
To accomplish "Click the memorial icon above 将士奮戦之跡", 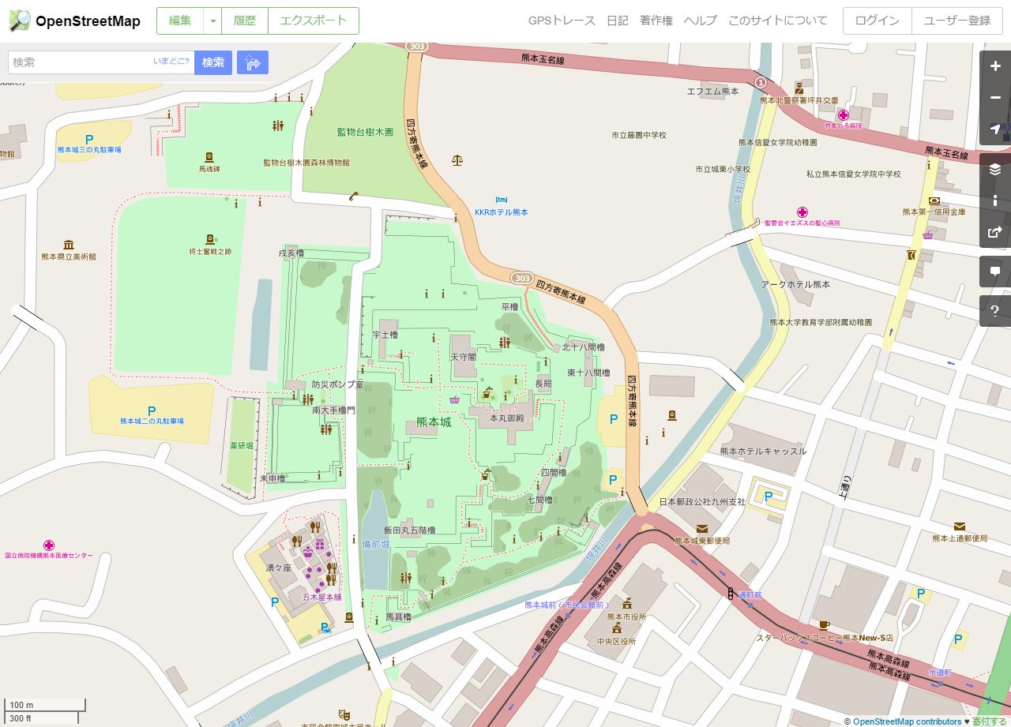I will coord(210,239).
